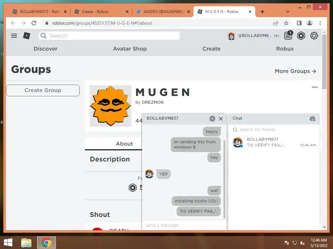The image size is (333, 249).
Task: Click the Send a message input
Action: [184, 225]
